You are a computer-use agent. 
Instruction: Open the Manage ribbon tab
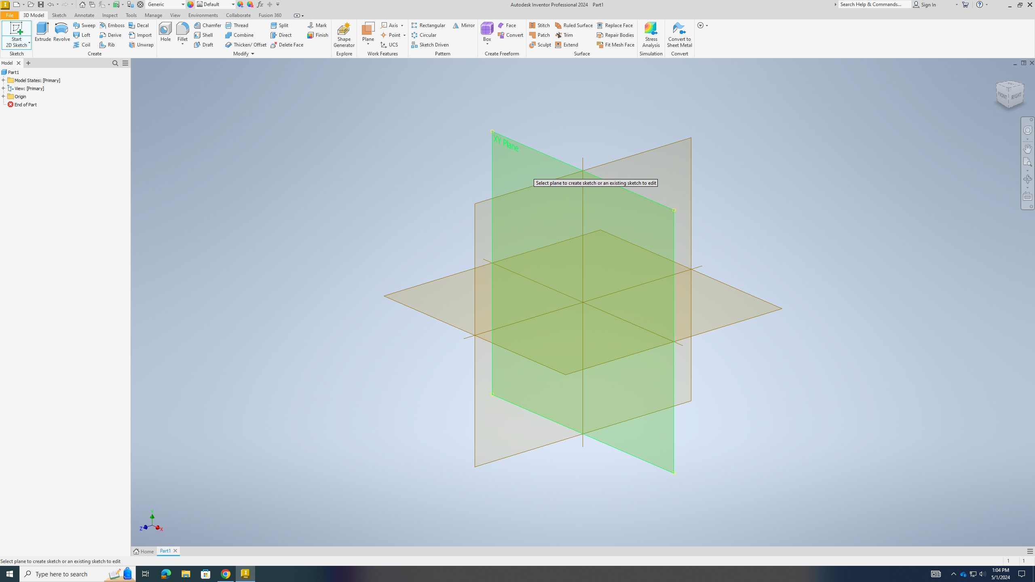[153, 15]
